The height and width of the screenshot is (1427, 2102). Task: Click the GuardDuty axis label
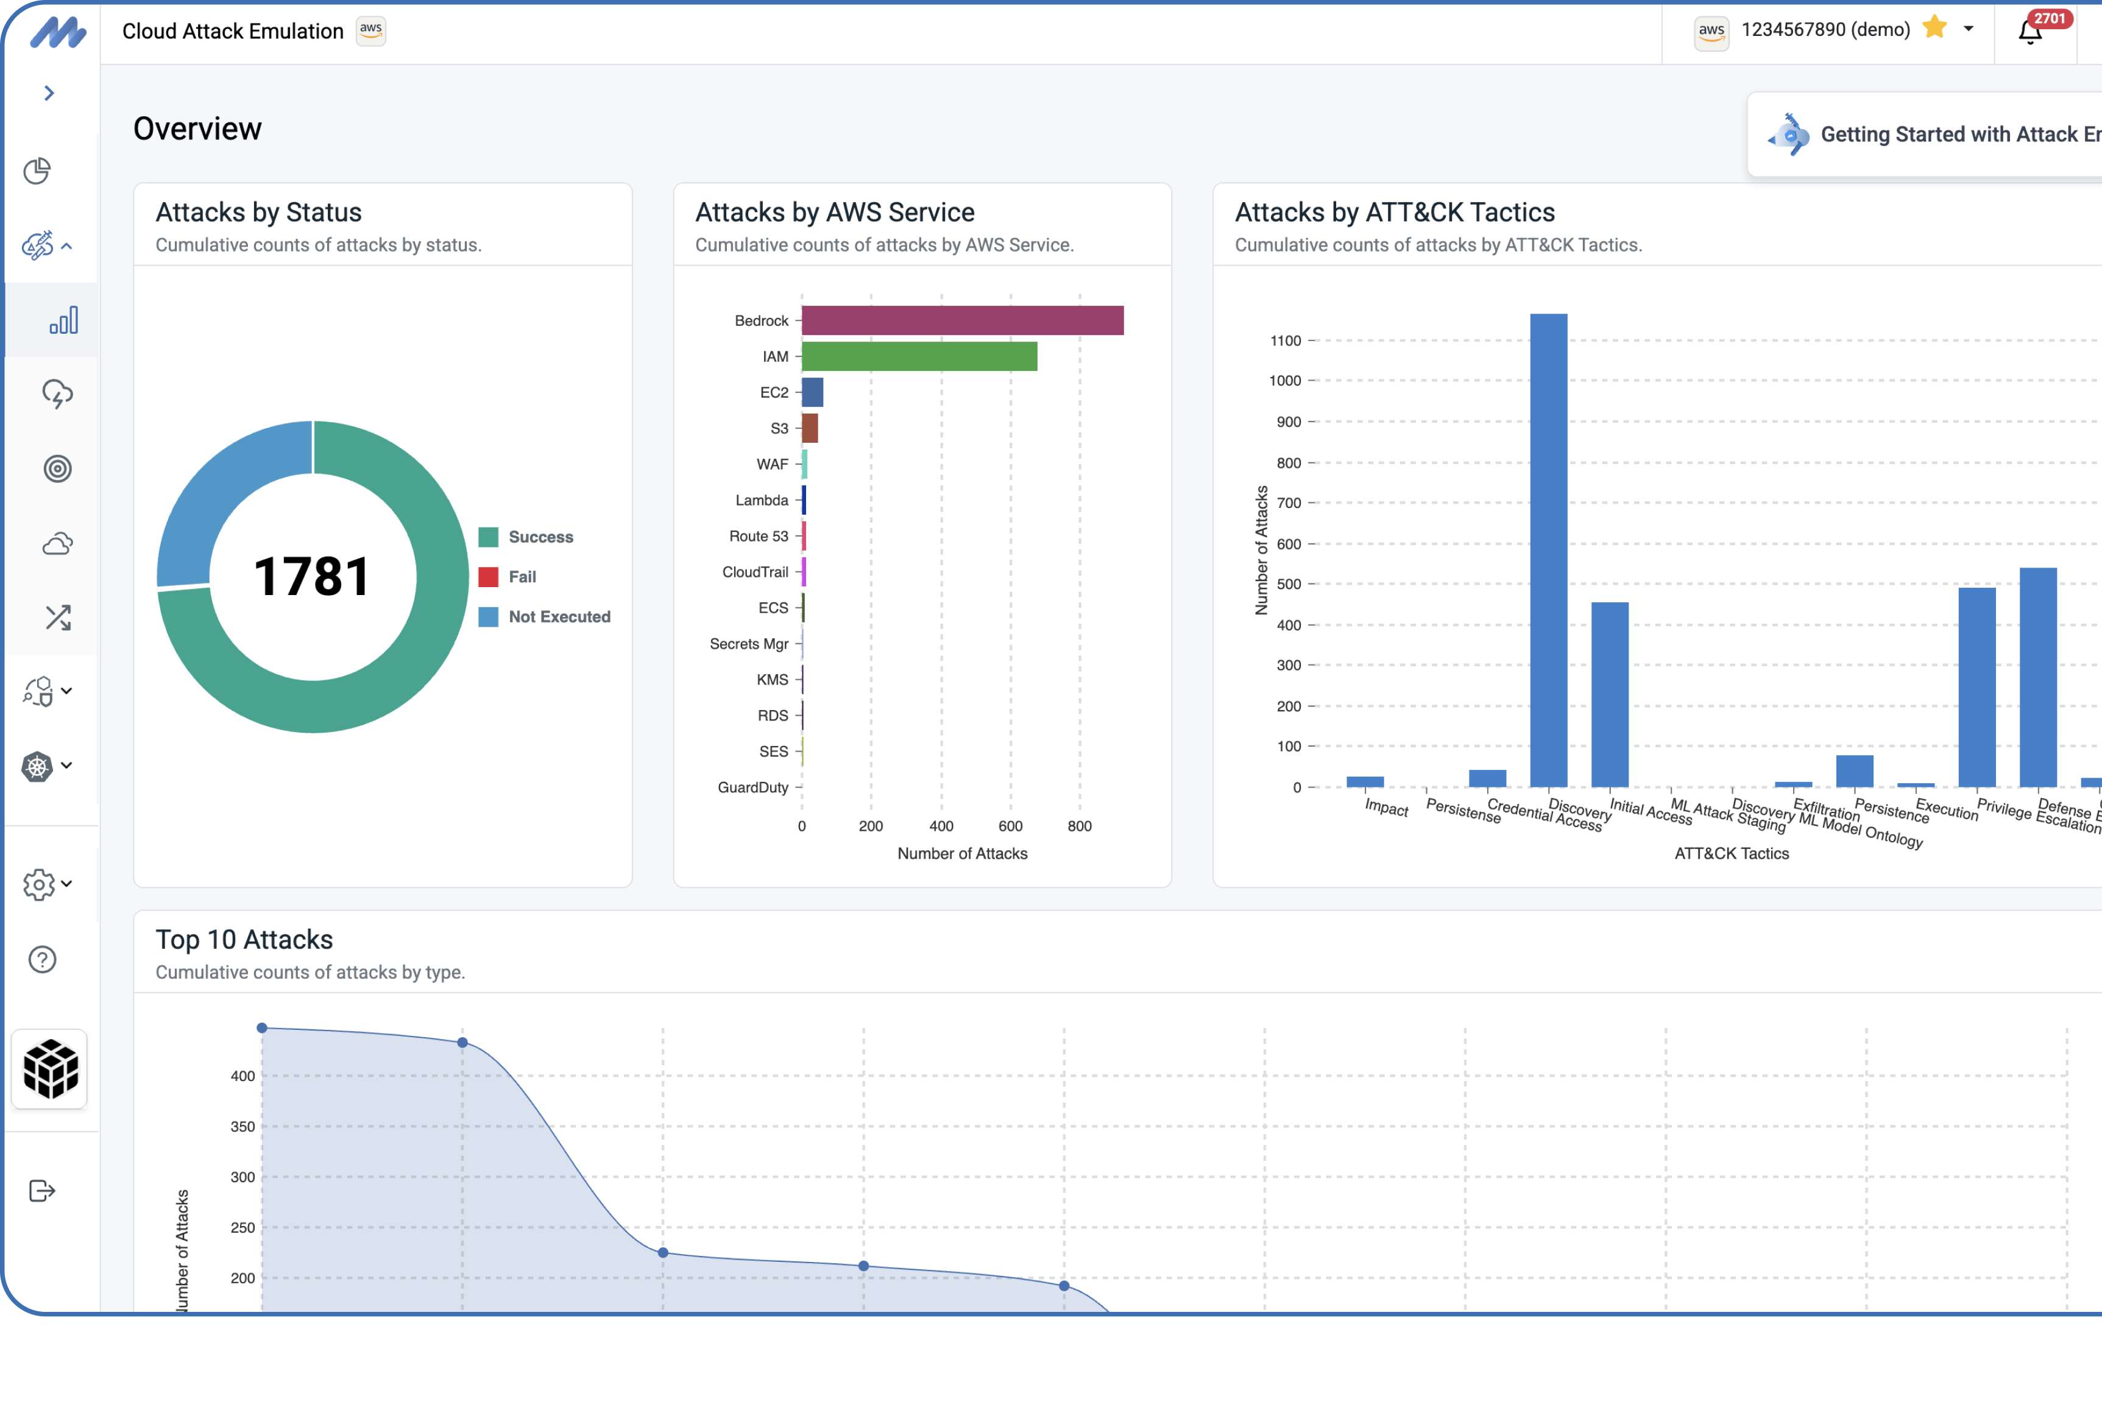coord(752,787)
